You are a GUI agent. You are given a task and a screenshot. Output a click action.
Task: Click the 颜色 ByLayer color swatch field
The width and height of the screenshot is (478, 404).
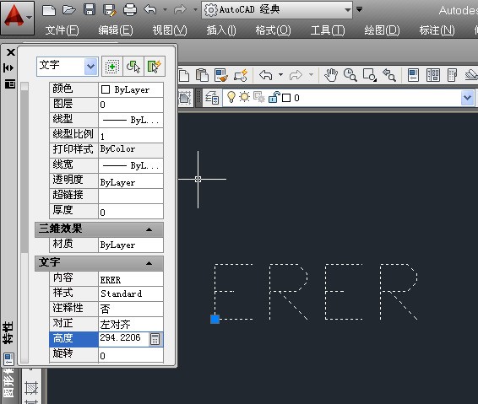(x=131, y=89)
